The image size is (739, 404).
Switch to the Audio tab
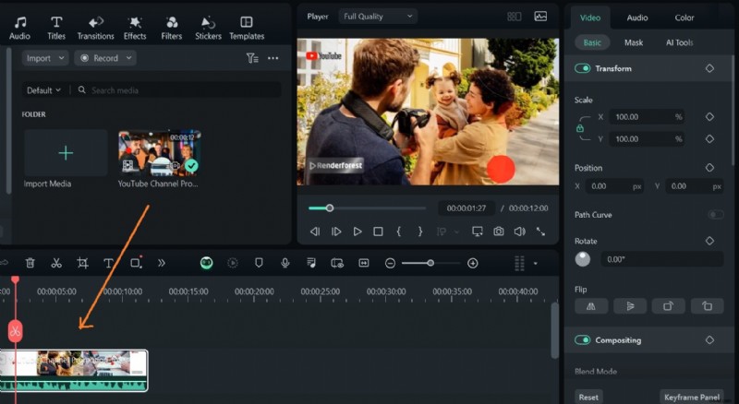pyautogui.click(x=637, y=18)
